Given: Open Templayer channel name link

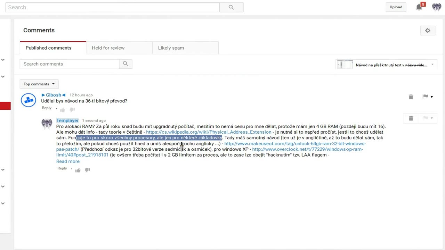Looking at the screenshot, I should 67,120.
